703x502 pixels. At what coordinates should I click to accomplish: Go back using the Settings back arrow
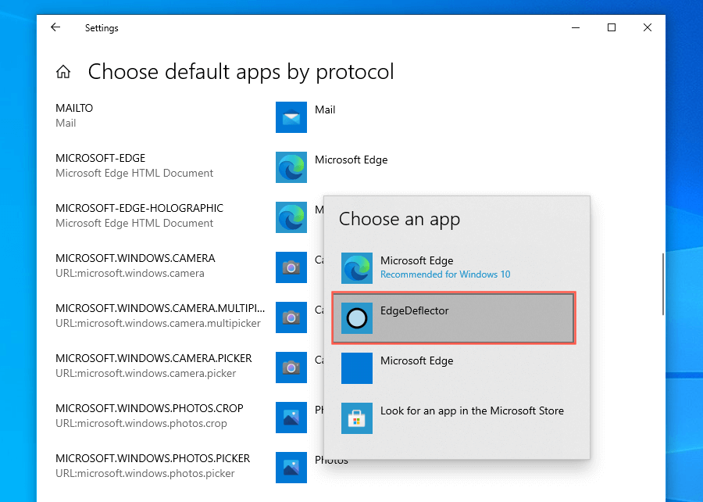pos(55,27)
